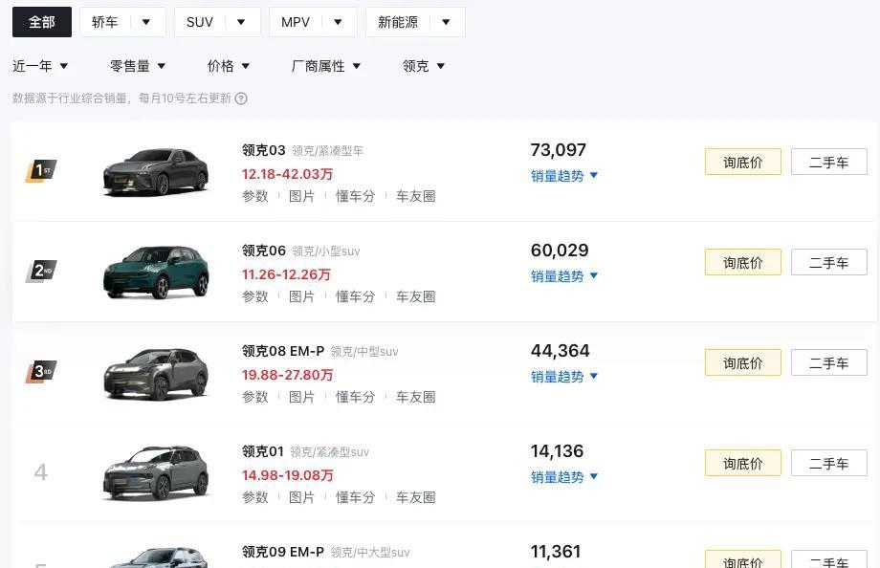Open the 领克 brand filter dropdown
The height and width of the screenshot is (568, 880).
[423, 66]
